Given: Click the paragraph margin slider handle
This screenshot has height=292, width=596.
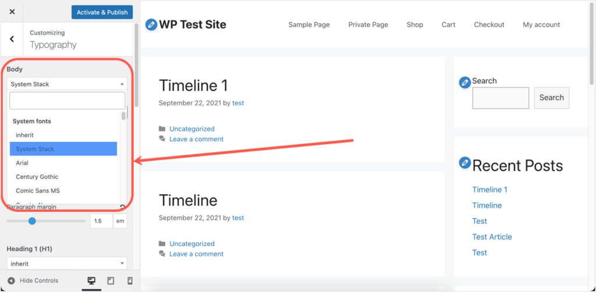Looking at the screenshot, I should (32, 221).
